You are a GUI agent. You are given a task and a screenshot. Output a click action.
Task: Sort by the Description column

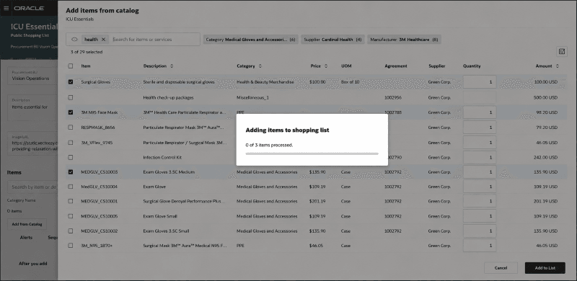click(x=172, y=66)
